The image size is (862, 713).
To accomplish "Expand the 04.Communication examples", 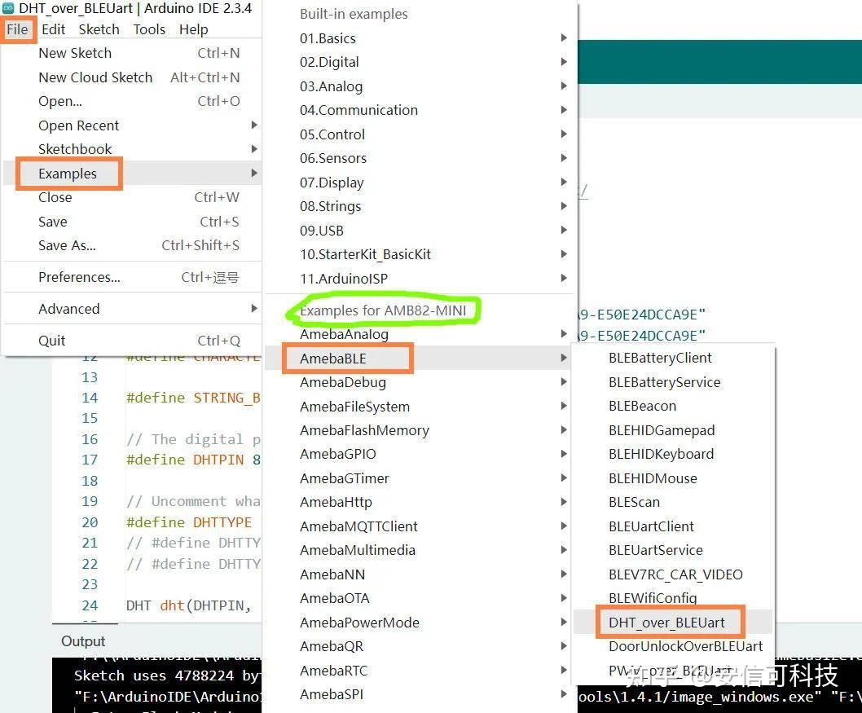I will pyautogui.click(x=420, y=110).
